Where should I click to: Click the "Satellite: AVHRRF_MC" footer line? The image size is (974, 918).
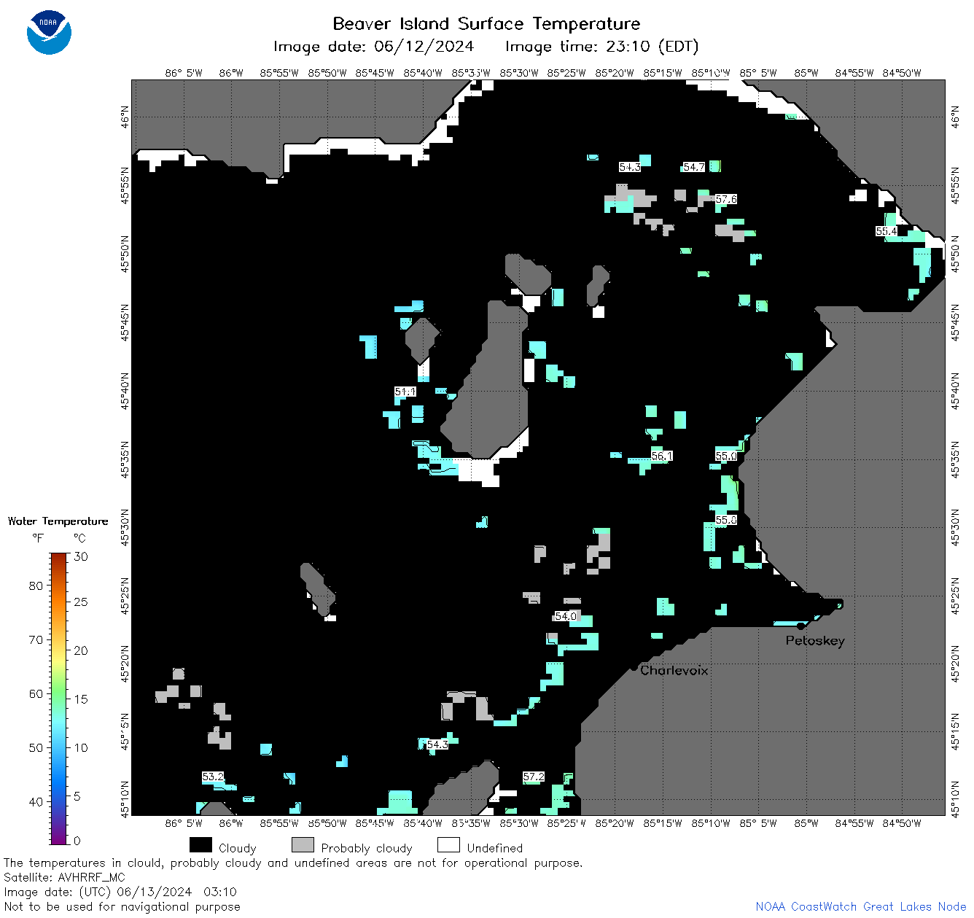(65, 877)
